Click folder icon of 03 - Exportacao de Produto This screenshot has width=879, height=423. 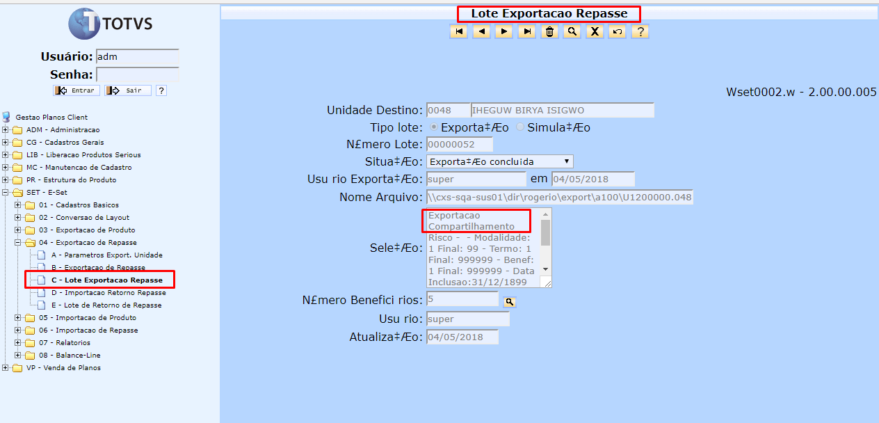(x=30, y=230)
